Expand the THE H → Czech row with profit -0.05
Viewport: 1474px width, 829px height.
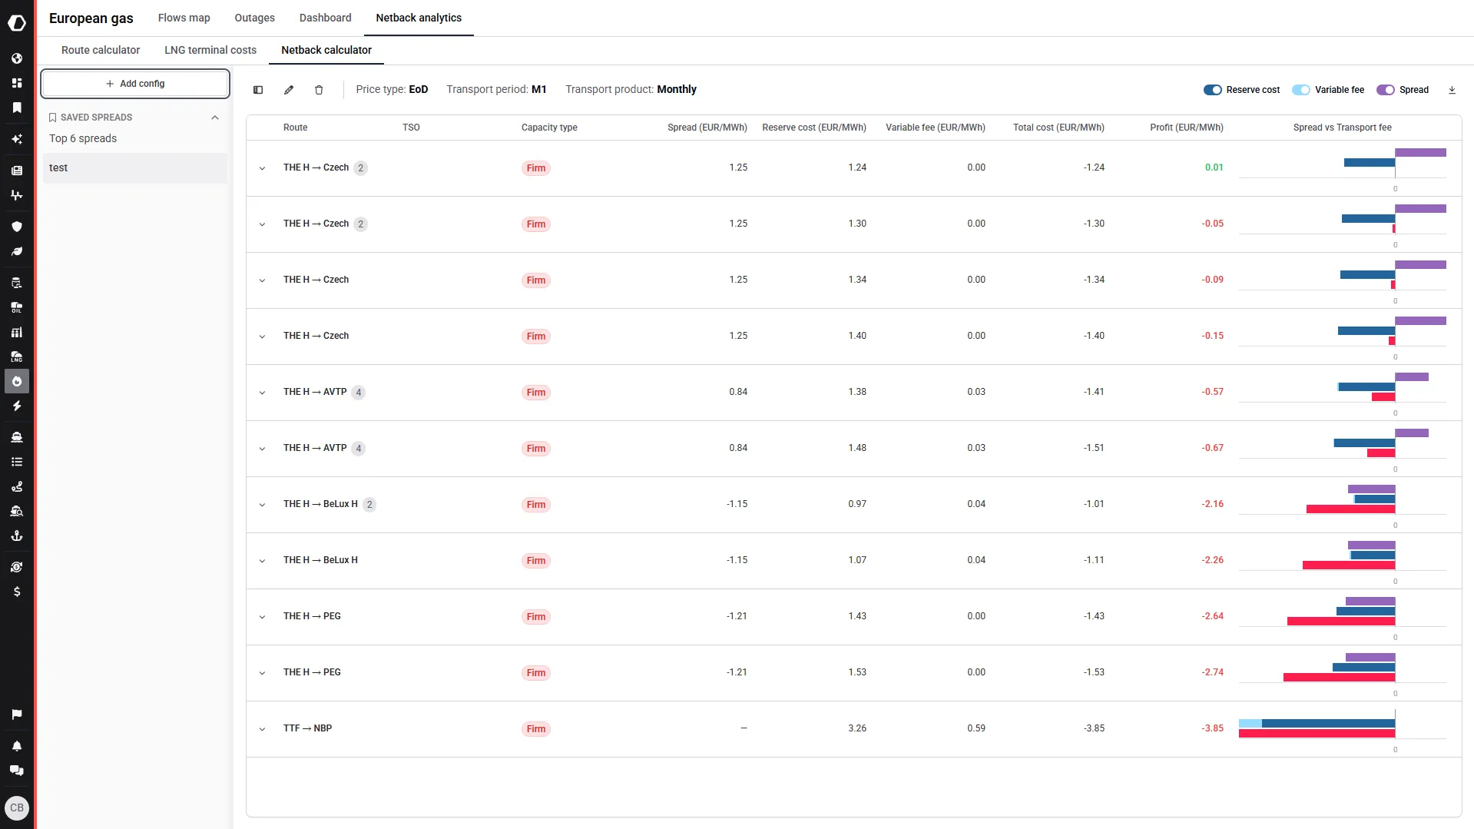click(263, 224)
